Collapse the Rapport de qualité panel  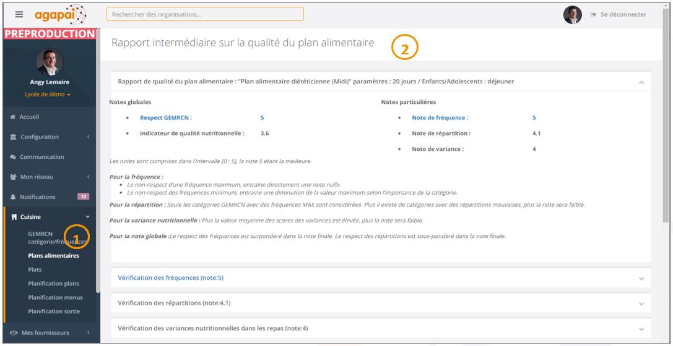point(641,82)
